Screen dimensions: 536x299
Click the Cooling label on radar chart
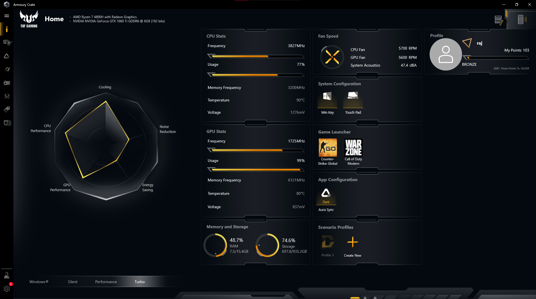(x=105, y=87)
